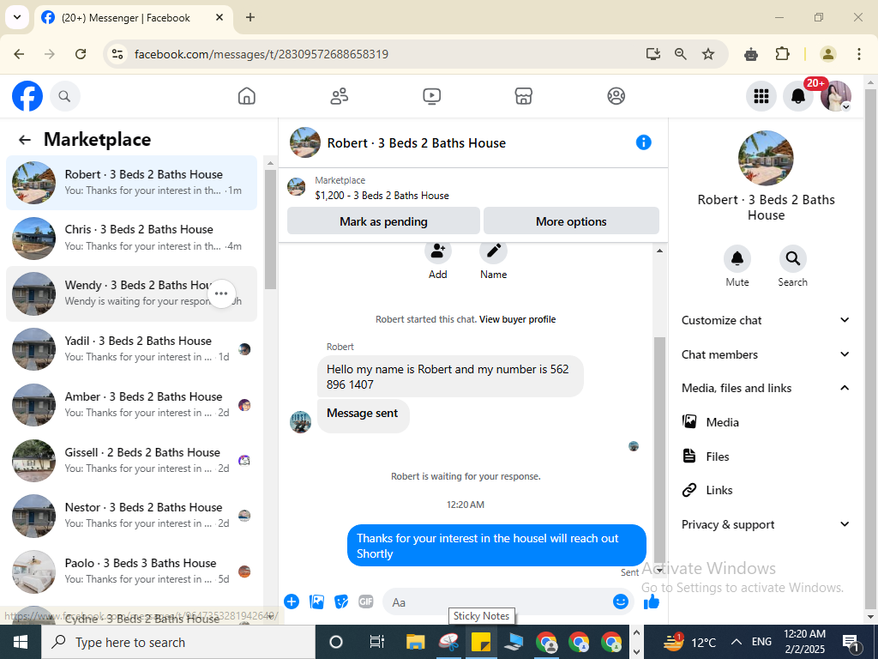878x659 pixels.
Task: Open Media in the files section
Action: 766,422
